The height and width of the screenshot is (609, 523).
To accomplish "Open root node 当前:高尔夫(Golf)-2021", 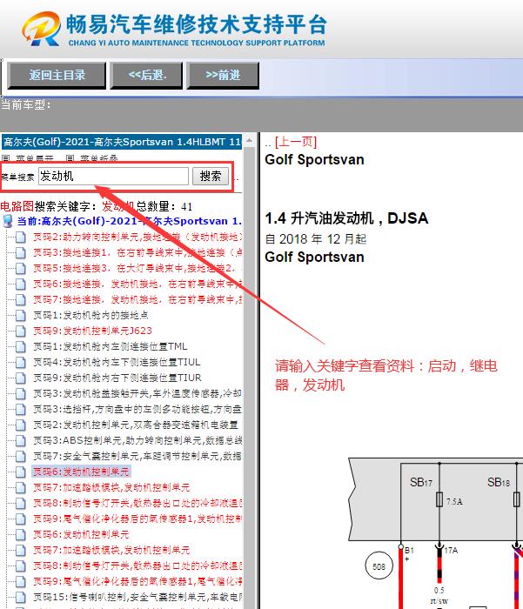I will point(130,221).
